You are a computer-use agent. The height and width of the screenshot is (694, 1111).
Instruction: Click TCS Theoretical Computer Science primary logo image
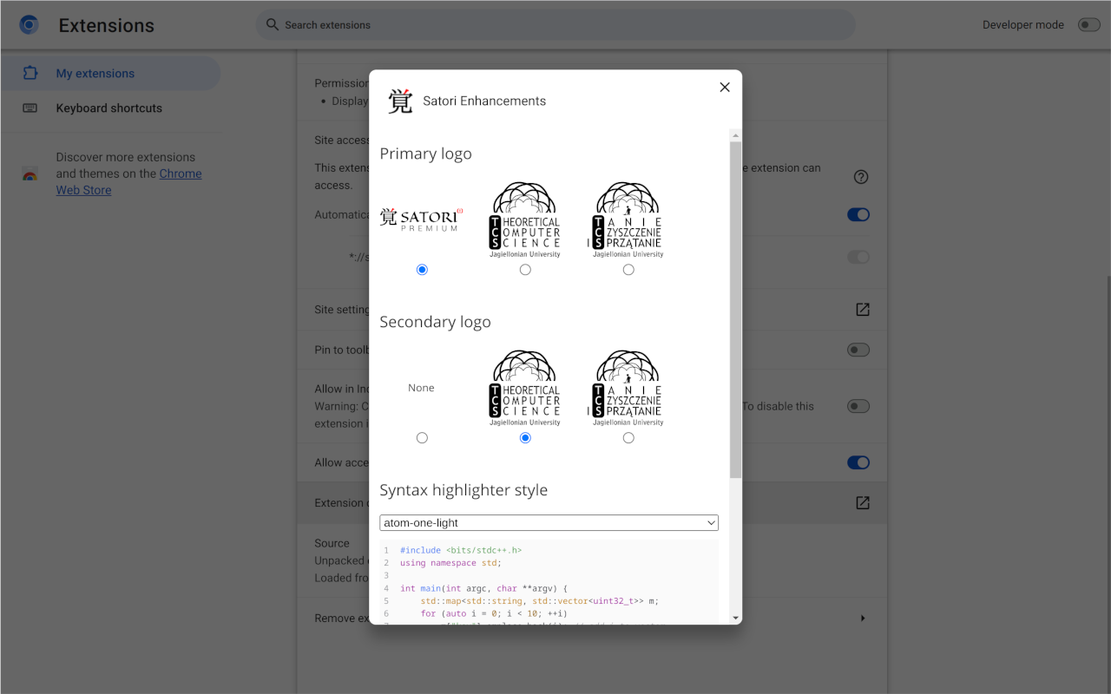[x=525, y=219]
